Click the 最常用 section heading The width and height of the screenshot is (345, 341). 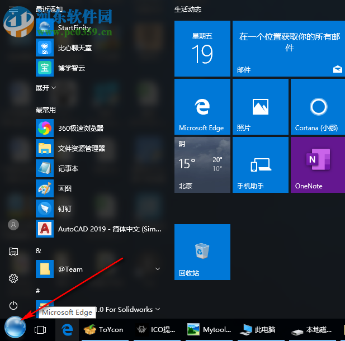point(45,110)
